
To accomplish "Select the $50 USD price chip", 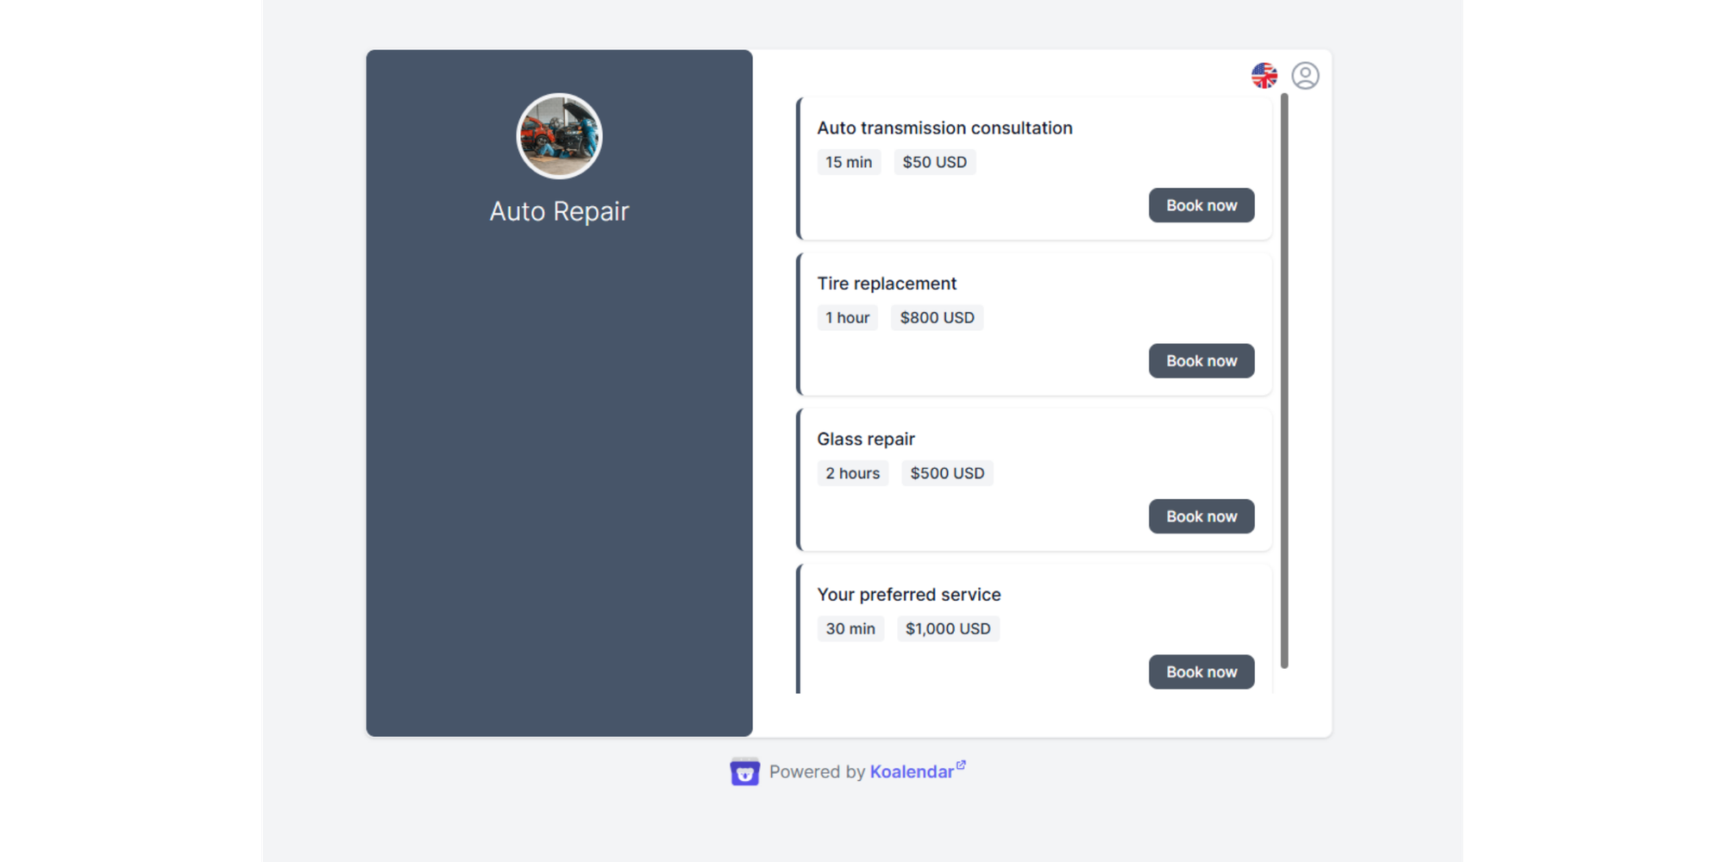I will coord(935,161).
